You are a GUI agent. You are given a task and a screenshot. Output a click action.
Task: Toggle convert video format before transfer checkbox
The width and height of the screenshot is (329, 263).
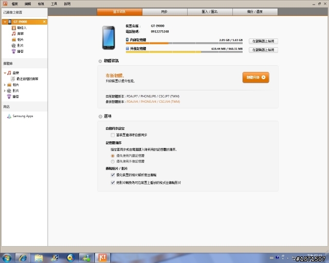pos(113,183)
